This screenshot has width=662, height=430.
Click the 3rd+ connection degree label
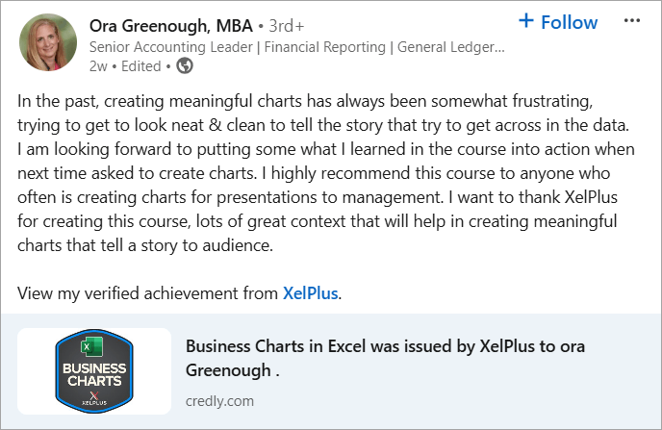click(287, 26)
